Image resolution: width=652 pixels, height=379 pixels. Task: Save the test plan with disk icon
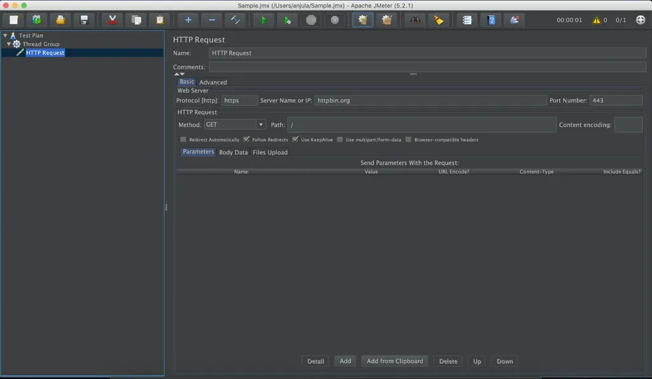pyautogui.click(x=84, y=20)
